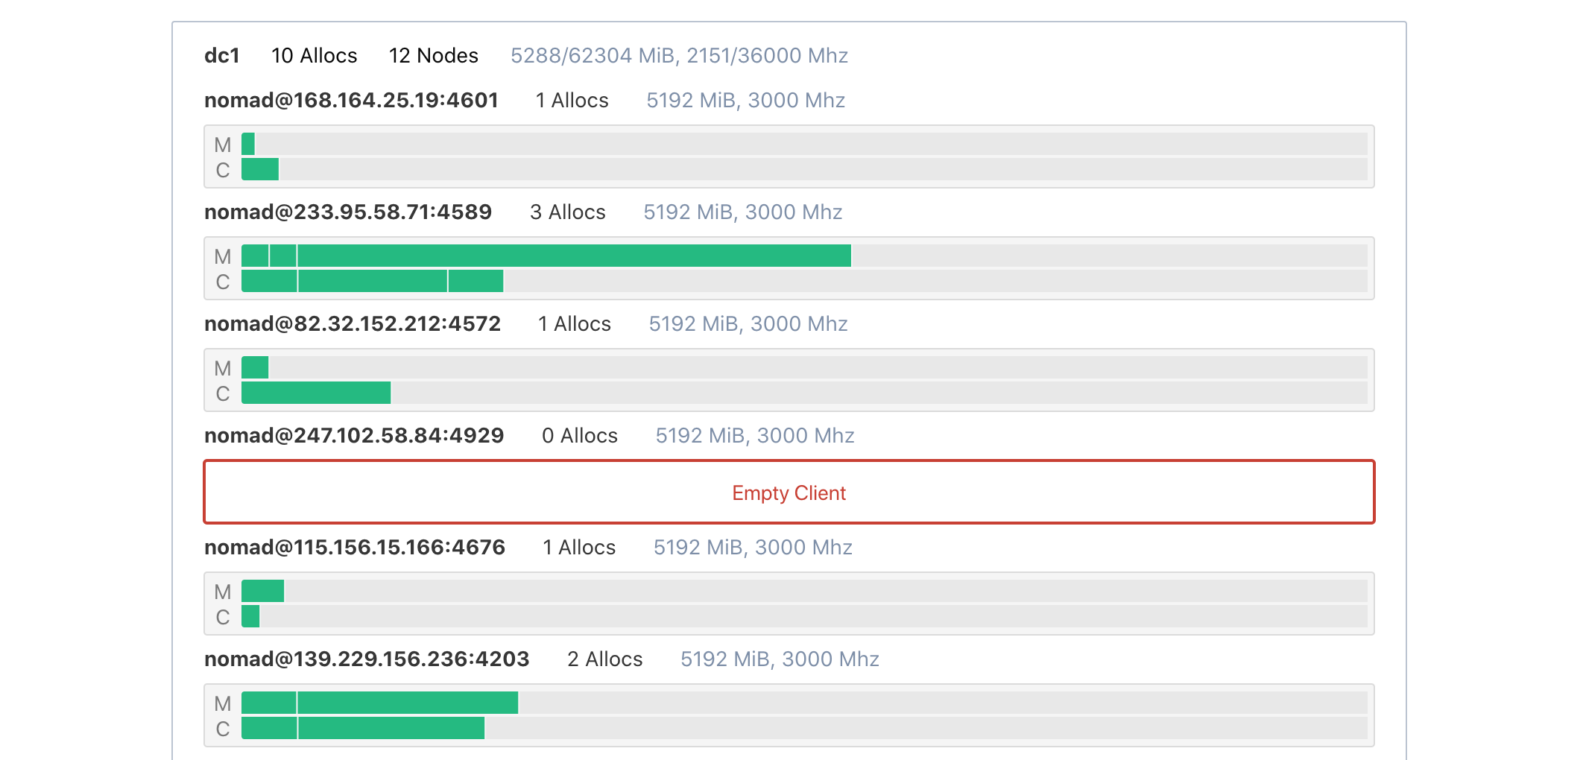The image size is (1586, 760).
Task: Click first CPU segment on node 139.229.156.236
Action: pos(269,728)
